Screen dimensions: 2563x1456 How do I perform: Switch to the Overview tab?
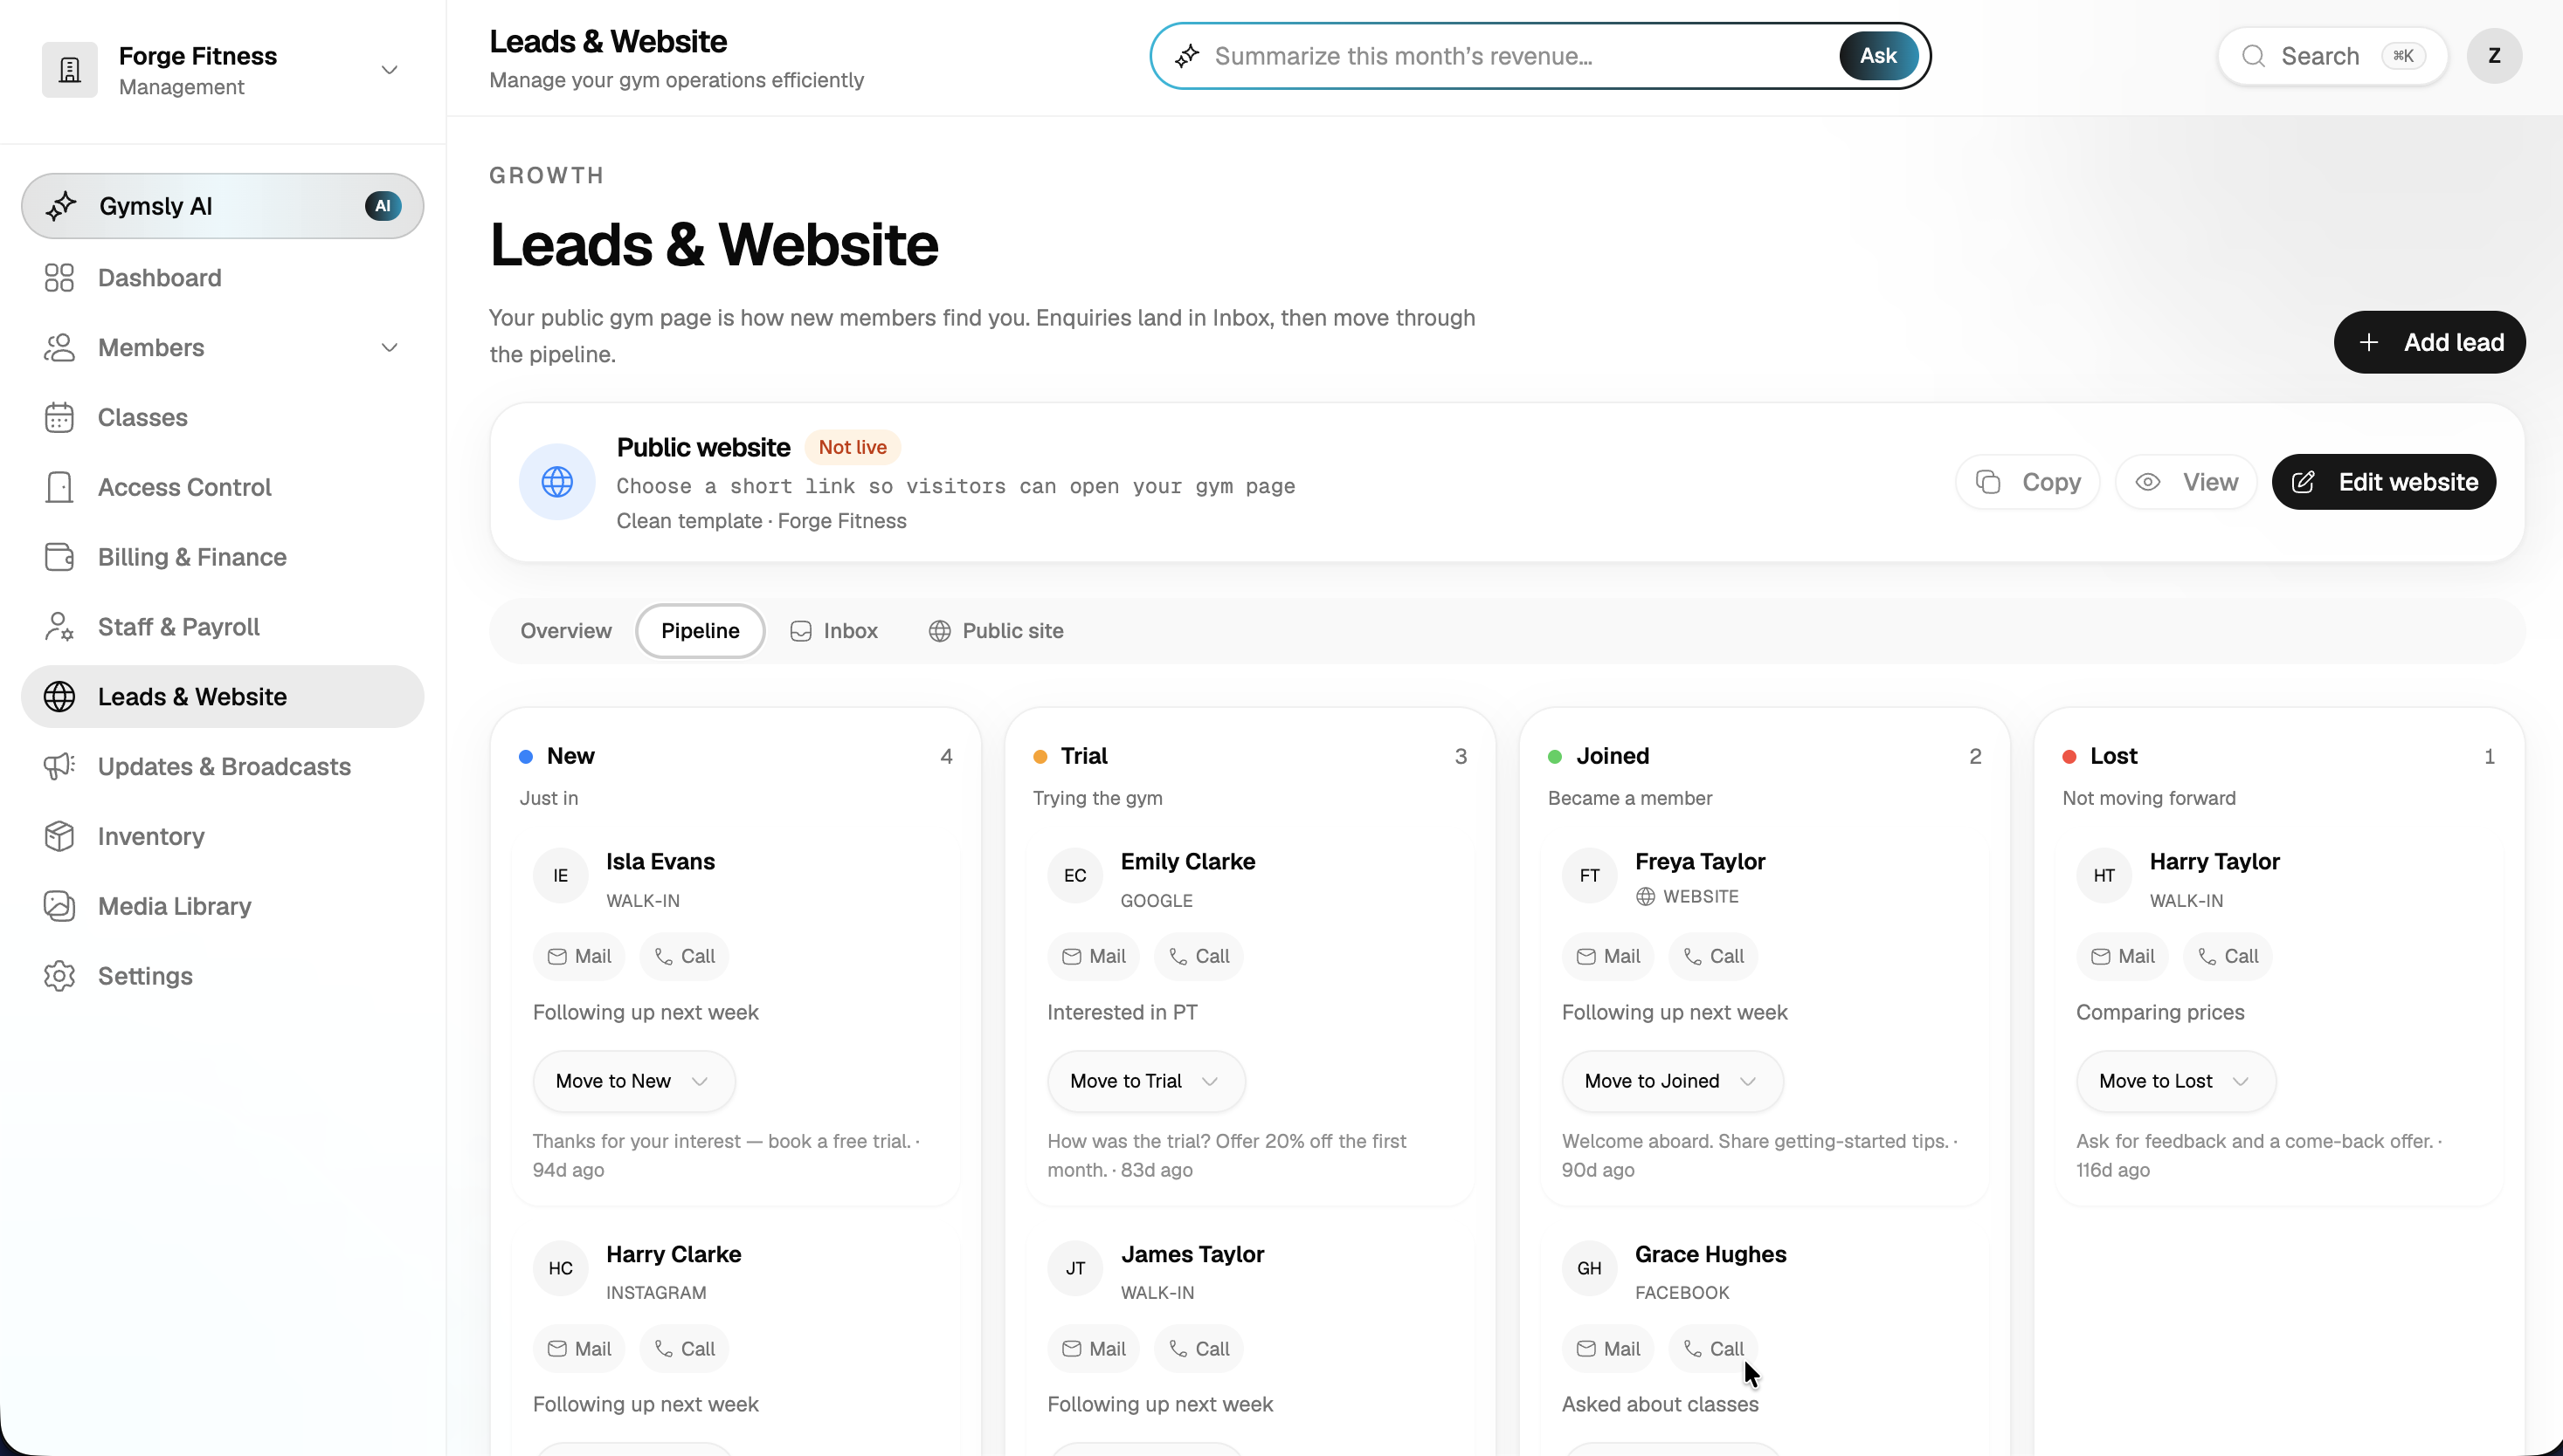coord(565,631)
